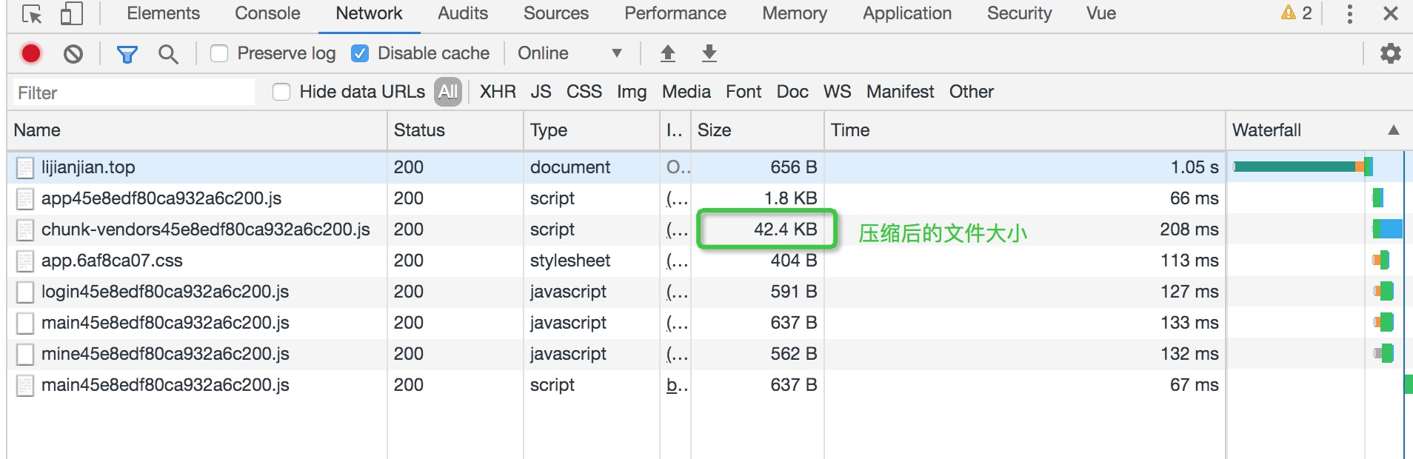The width and height of the screenshot is (1413, 459).
Task: Click the Filter text input field
Action: [134, 93]
